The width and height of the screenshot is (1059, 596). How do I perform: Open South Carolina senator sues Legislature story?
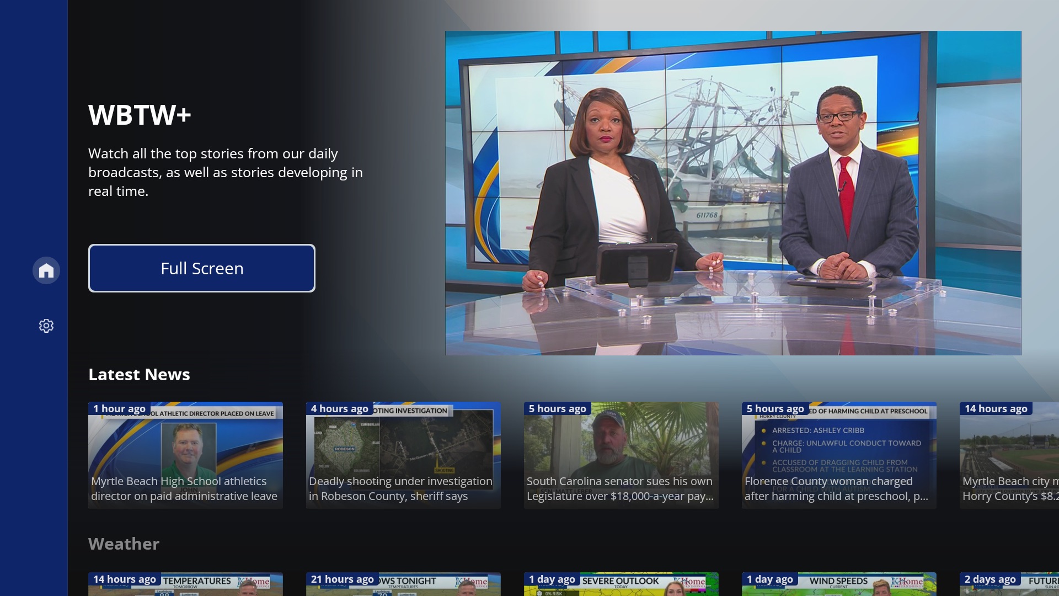621,455
